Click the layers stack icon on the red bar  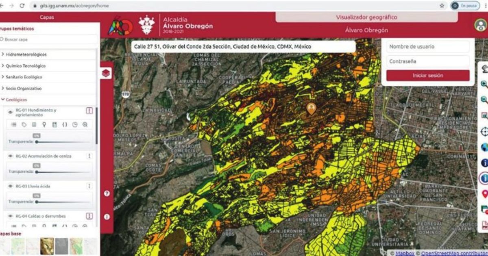click(x=106, y=73)
